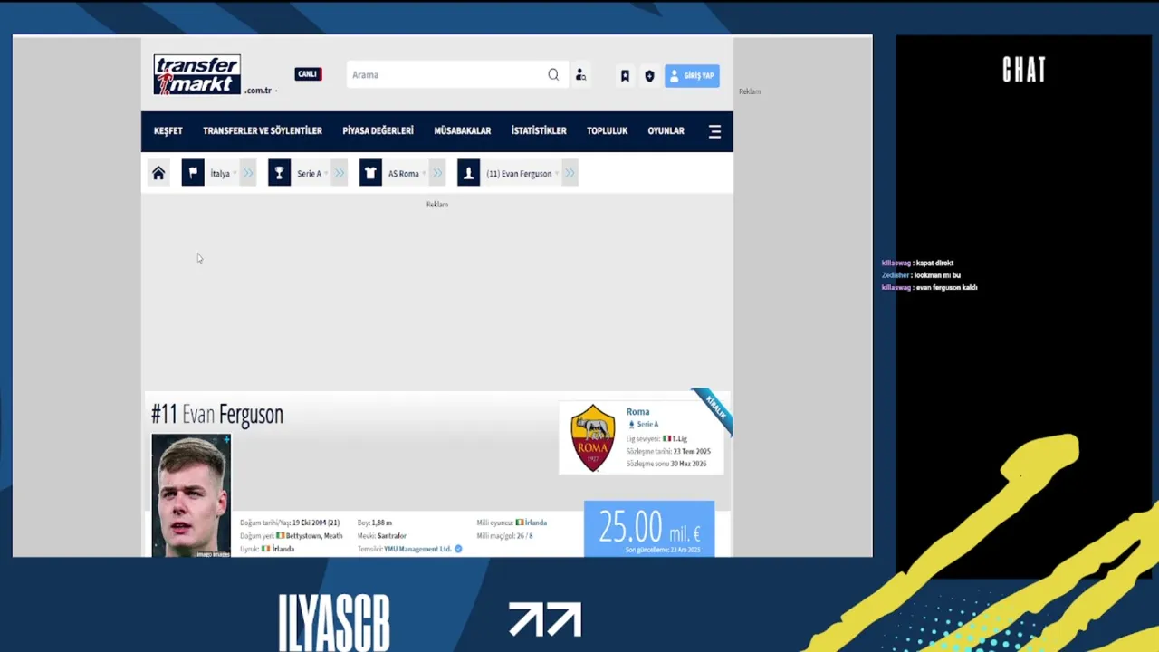Open the detailed person search icon

(x=580, y=75)
